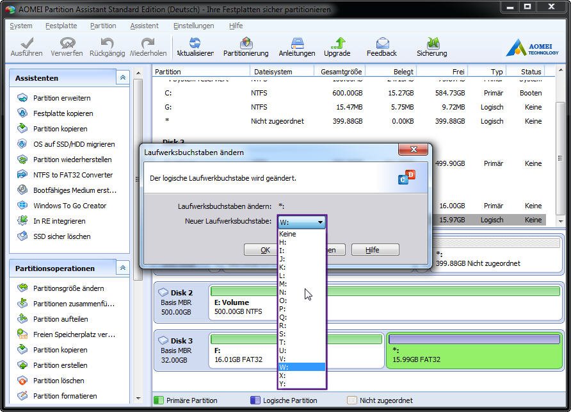The height and width of the screenshot is (412, 571).
Task: Click the OS auf SSD/HDD migrieren icon
Action: click(x=22, y=144)
